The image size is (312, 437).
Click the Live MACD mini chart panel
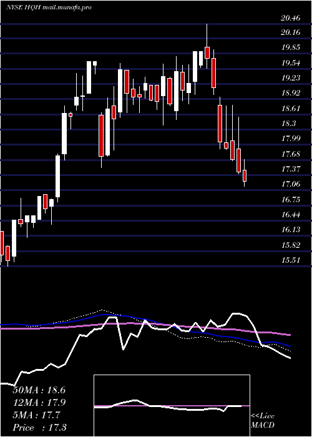172,406
